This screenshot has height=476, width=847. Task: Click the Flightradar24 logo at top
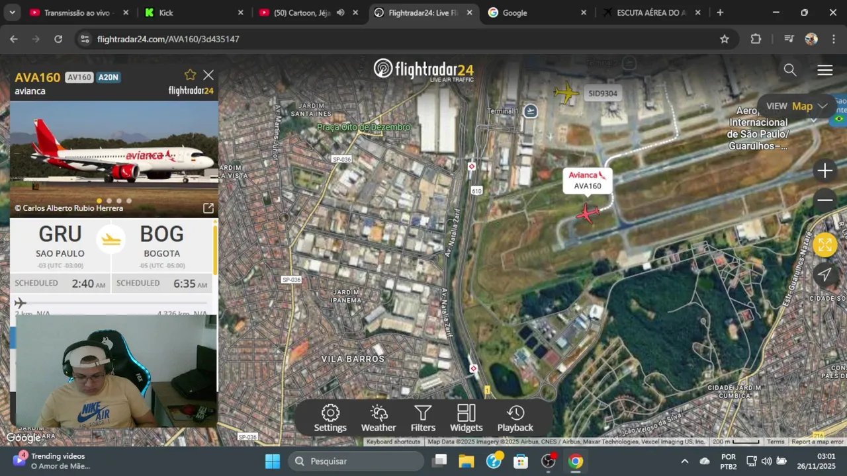tap(423, 69)
